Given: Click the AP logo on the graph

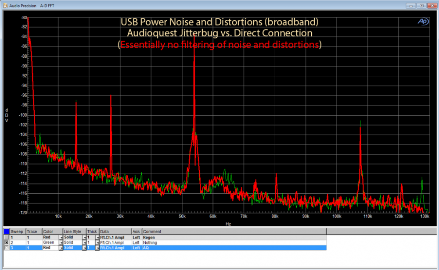Looking at the screenshot, I should [423, 21].
